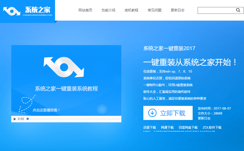244x151 pixels.
Task: Open 更新日志 in the top navigation
Action: 177,10
